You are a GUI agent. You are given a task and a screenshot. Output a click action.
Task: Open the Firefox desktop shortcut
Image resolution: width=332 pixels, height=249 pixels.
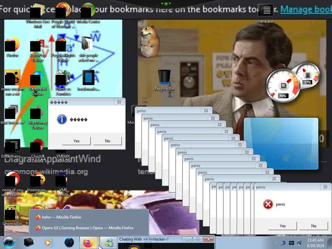pyautogui.click(x=13, y=47)
